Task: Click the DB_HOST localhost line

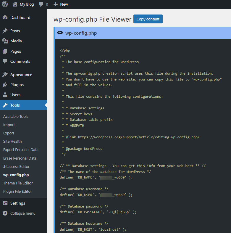Action: coord(93,229)
